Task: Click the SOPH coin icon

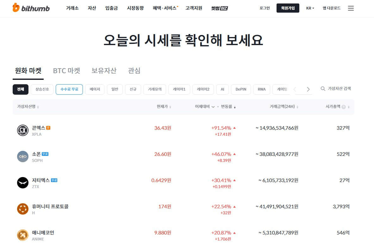Action: click(23, 157)
